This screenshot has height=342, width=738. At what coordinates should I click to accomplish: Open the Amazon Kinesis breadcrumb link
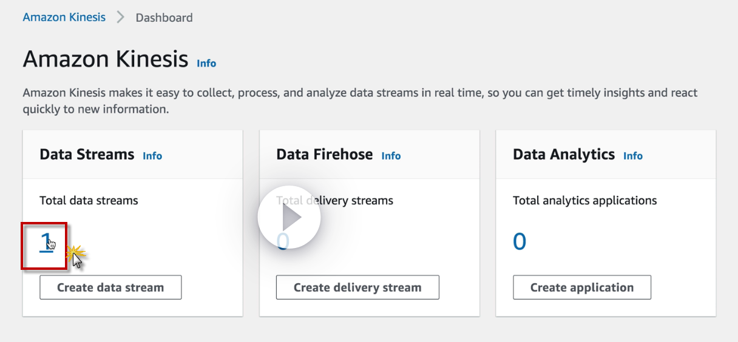(64, 17)
